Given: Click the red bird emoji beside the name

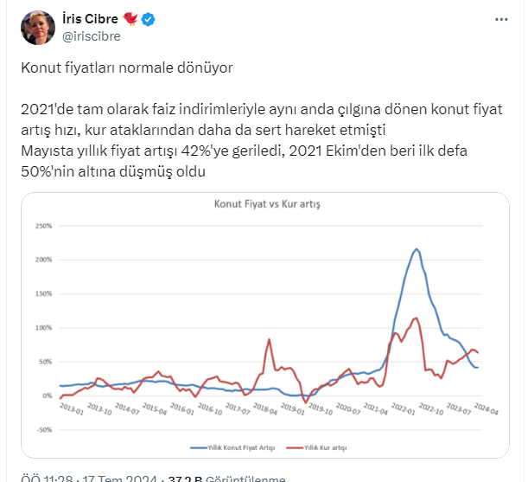Looking at the screenshot, I should [130, 20].
